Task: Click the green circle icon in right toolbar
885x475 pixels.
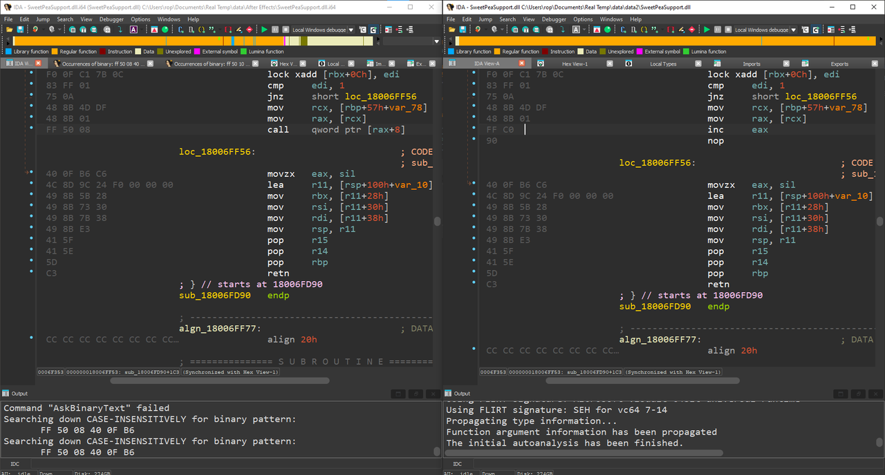Action: coord(607,30)
